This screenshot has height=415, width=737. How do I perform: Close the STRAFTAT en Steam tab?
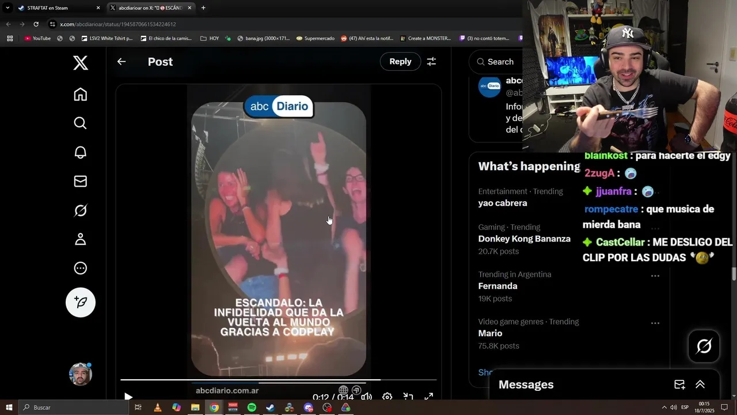(98, 8)
